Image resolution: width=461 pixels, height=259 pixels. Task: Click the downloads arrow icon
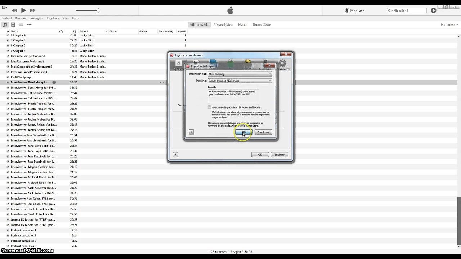pyautogui.click(x=434, y=10)
